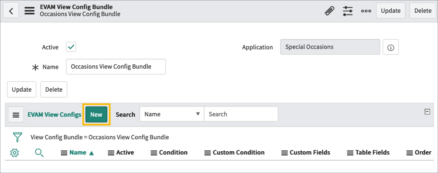Open the EVAM View Configs list menu

coord(16,115)
